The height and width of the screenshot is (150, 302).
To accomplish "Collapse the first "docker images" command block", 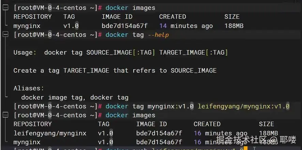I will pyautogui.click(x=5, y=8).
